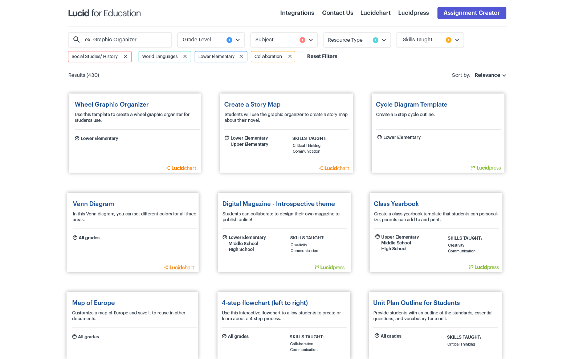Open the 4-step flowchart (left to right)
This screenshot has height=359, width=575.
coord(265,303)
